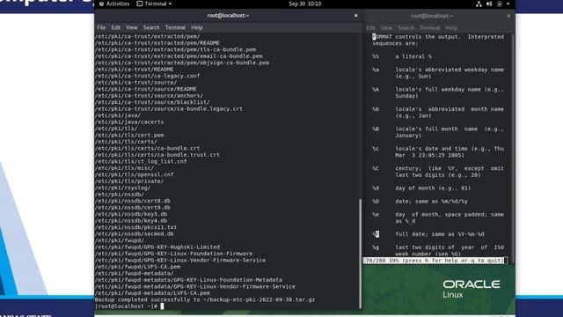Click the line /etc/pki/tls/cert.pem
Screen dimensions: 563x317
129,135
